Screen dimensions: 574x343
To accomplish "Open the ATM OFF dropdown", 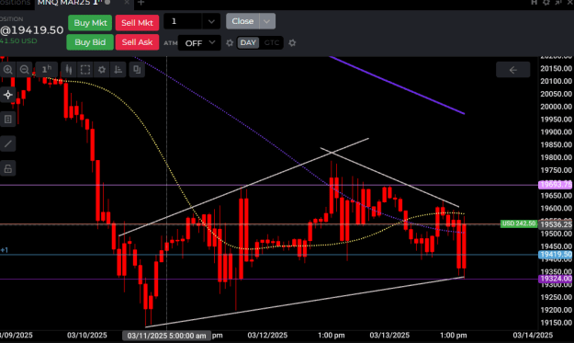I will click(x=199, y=43).
